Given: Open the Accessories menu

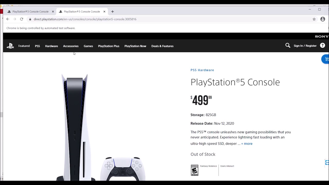Looking at the screenshot, I should click(x=71, y=46).
